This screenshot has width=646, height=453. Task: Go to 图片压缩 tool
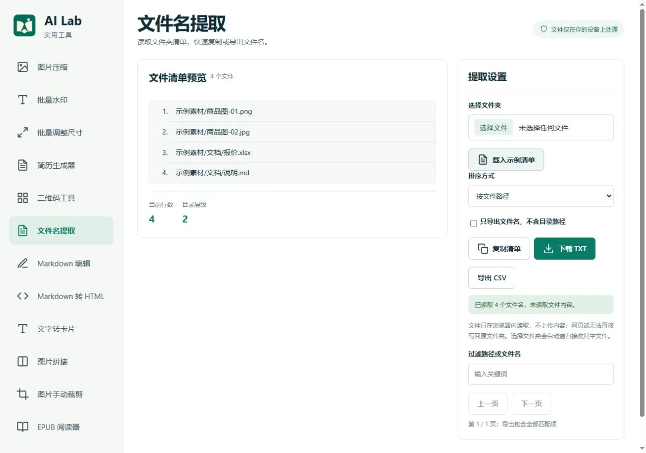pyautogui.click(x=61, y=67)
